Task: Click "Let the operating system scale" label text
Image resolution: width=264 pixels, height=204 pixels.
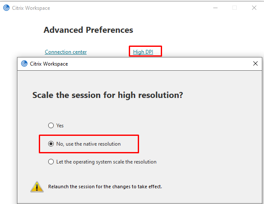Action: pyautogui.click(x=106, y=162)
